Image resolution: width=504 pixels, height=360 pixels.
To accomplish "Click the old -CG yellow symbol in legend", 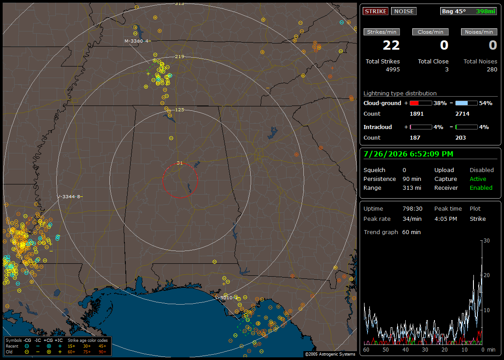I will [x=27, y=352].
